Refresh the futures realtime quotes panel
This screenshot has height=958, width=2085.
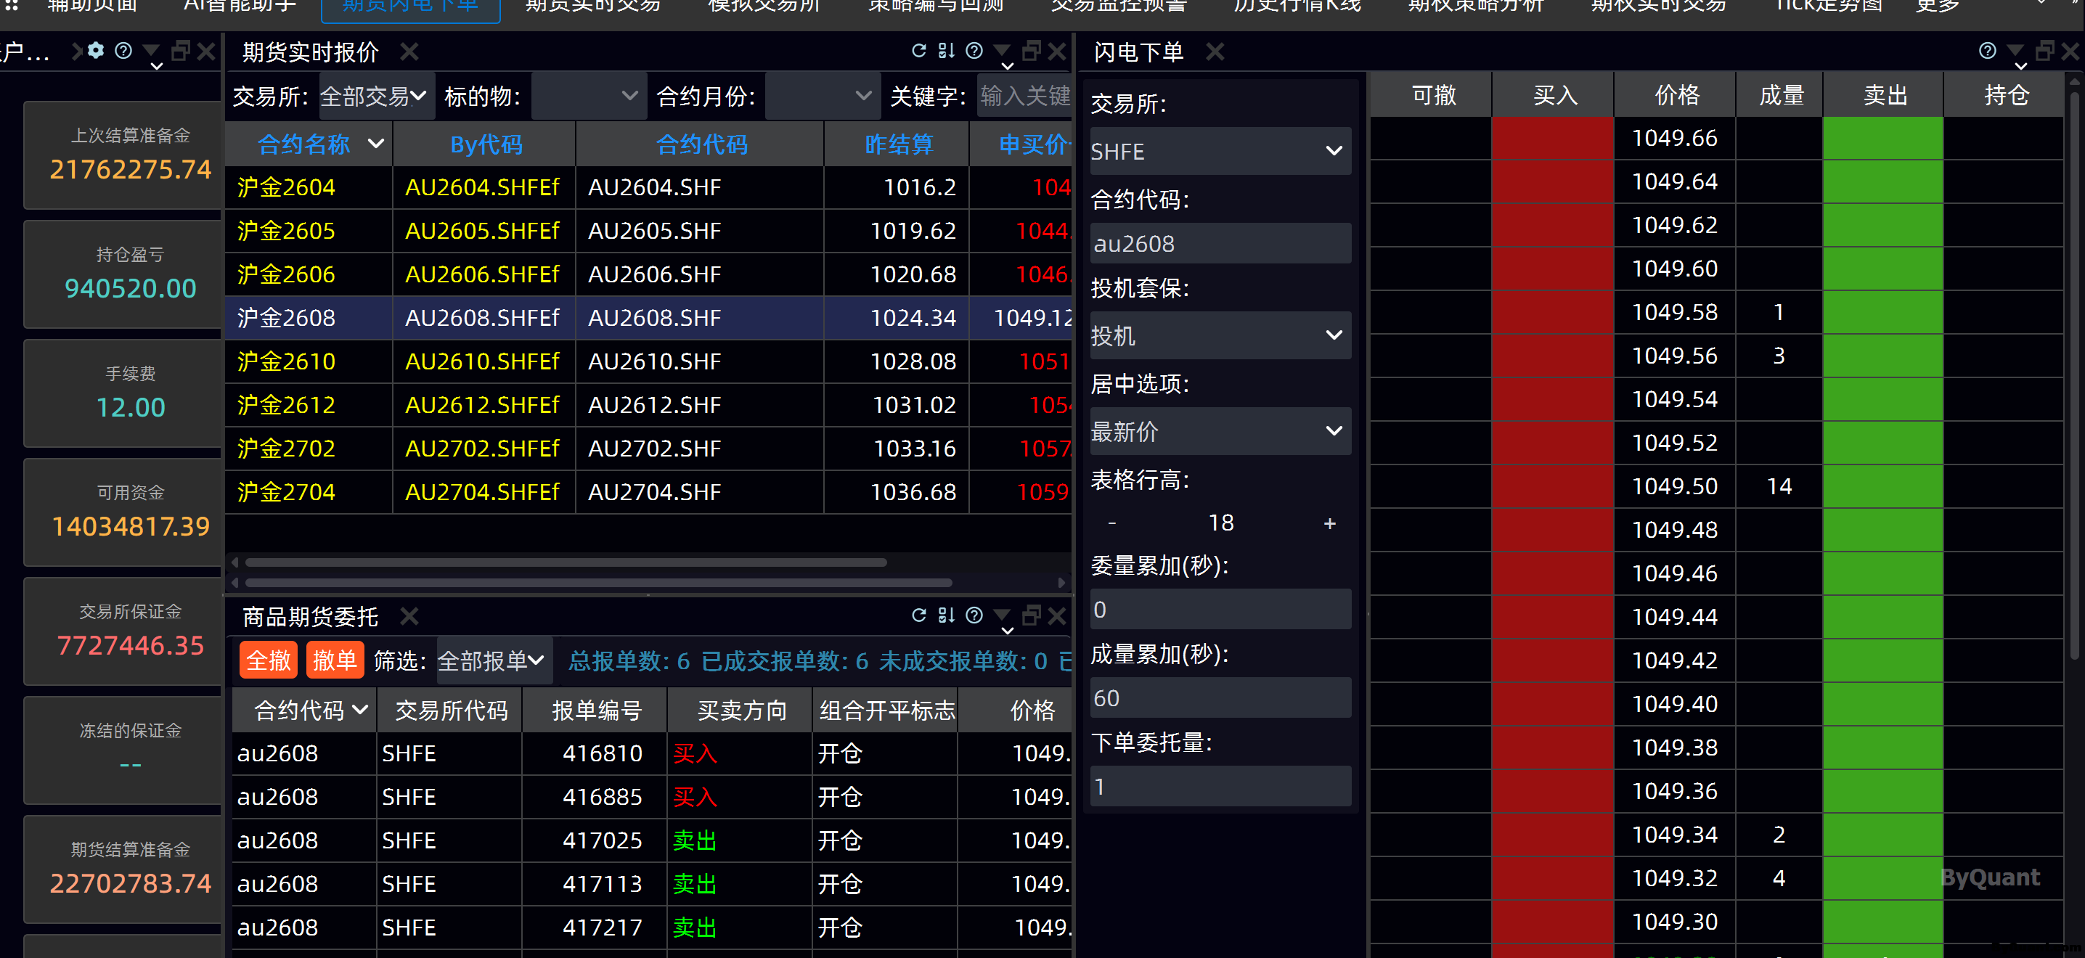(918, 51)
